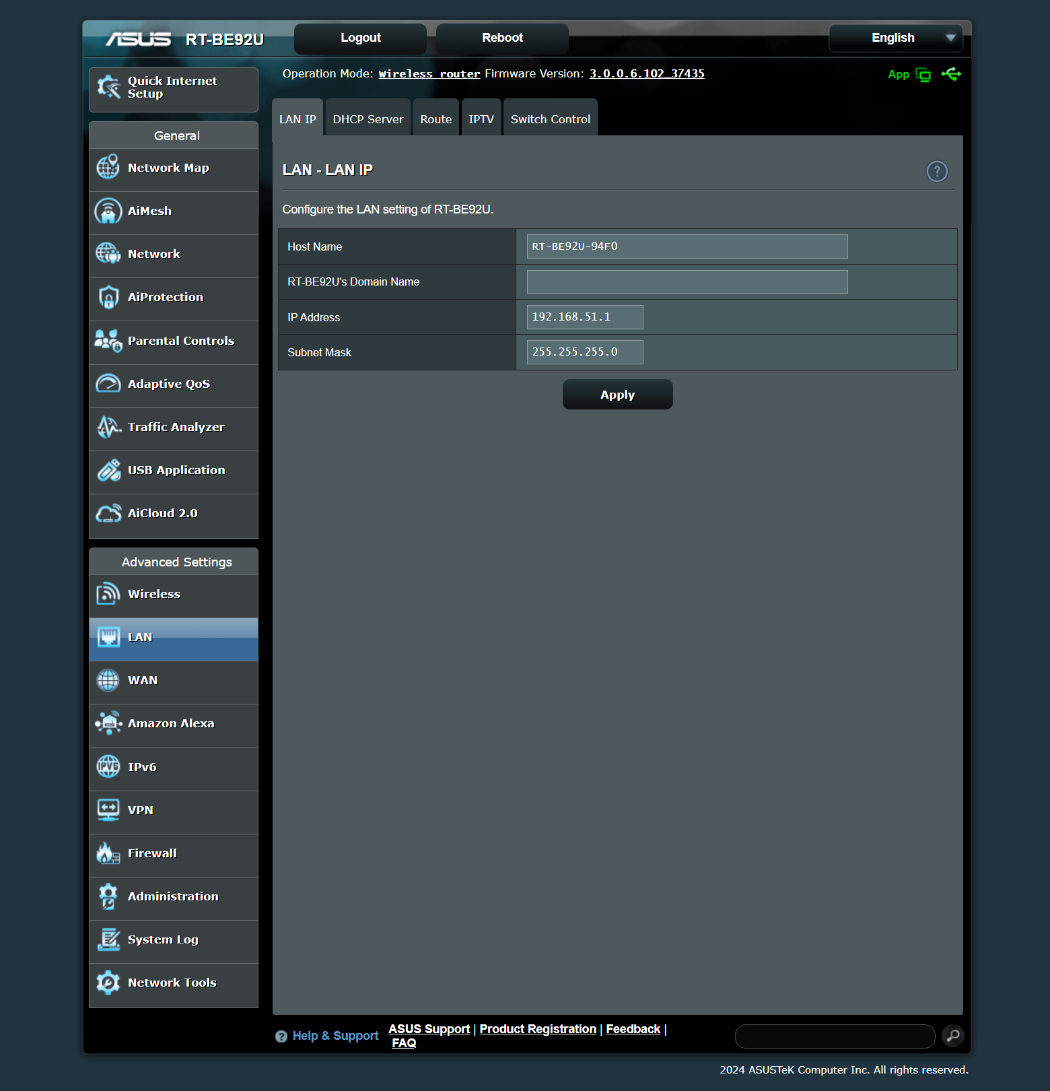Click the ASUS logo in the header
Image resolution: width=1050 pixels, height=1091 pixels.
pyautogui.click(x=139, y=39)
